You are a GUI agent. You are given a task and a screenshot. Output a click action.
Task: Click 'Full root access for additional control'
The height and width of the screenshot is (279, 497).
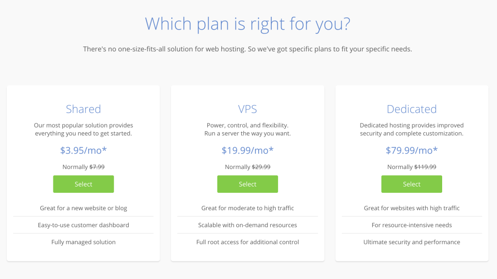[x=248, y=242]
